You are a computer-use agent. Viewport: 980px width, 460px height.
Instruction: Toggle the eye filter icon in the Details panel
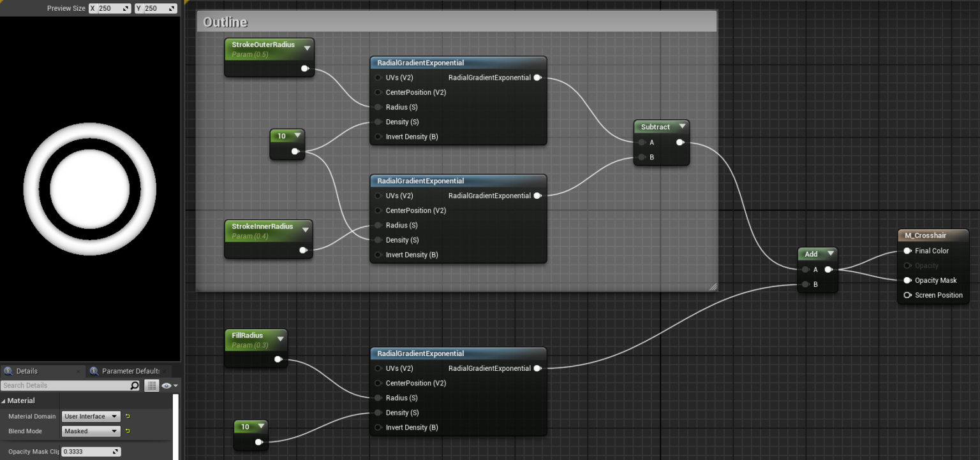(167, 385)
